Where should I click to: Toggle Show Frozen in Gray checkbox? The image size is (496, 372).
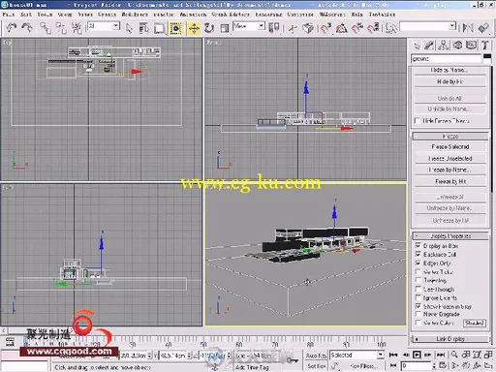[x=418, y=306]
